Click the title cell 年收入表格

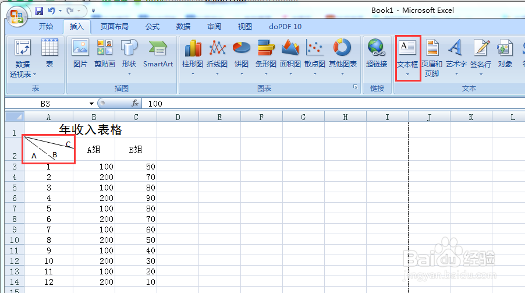pyautogui.click(x=90, y=129)
